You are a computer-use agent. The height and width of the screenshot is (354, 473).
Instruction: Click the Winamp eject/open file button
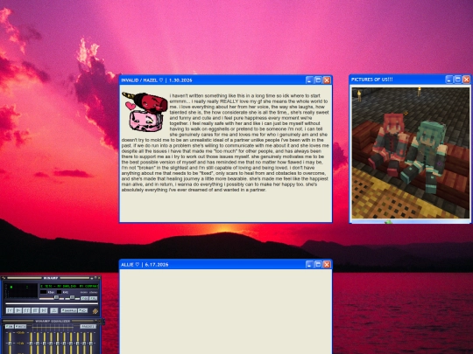54,310
